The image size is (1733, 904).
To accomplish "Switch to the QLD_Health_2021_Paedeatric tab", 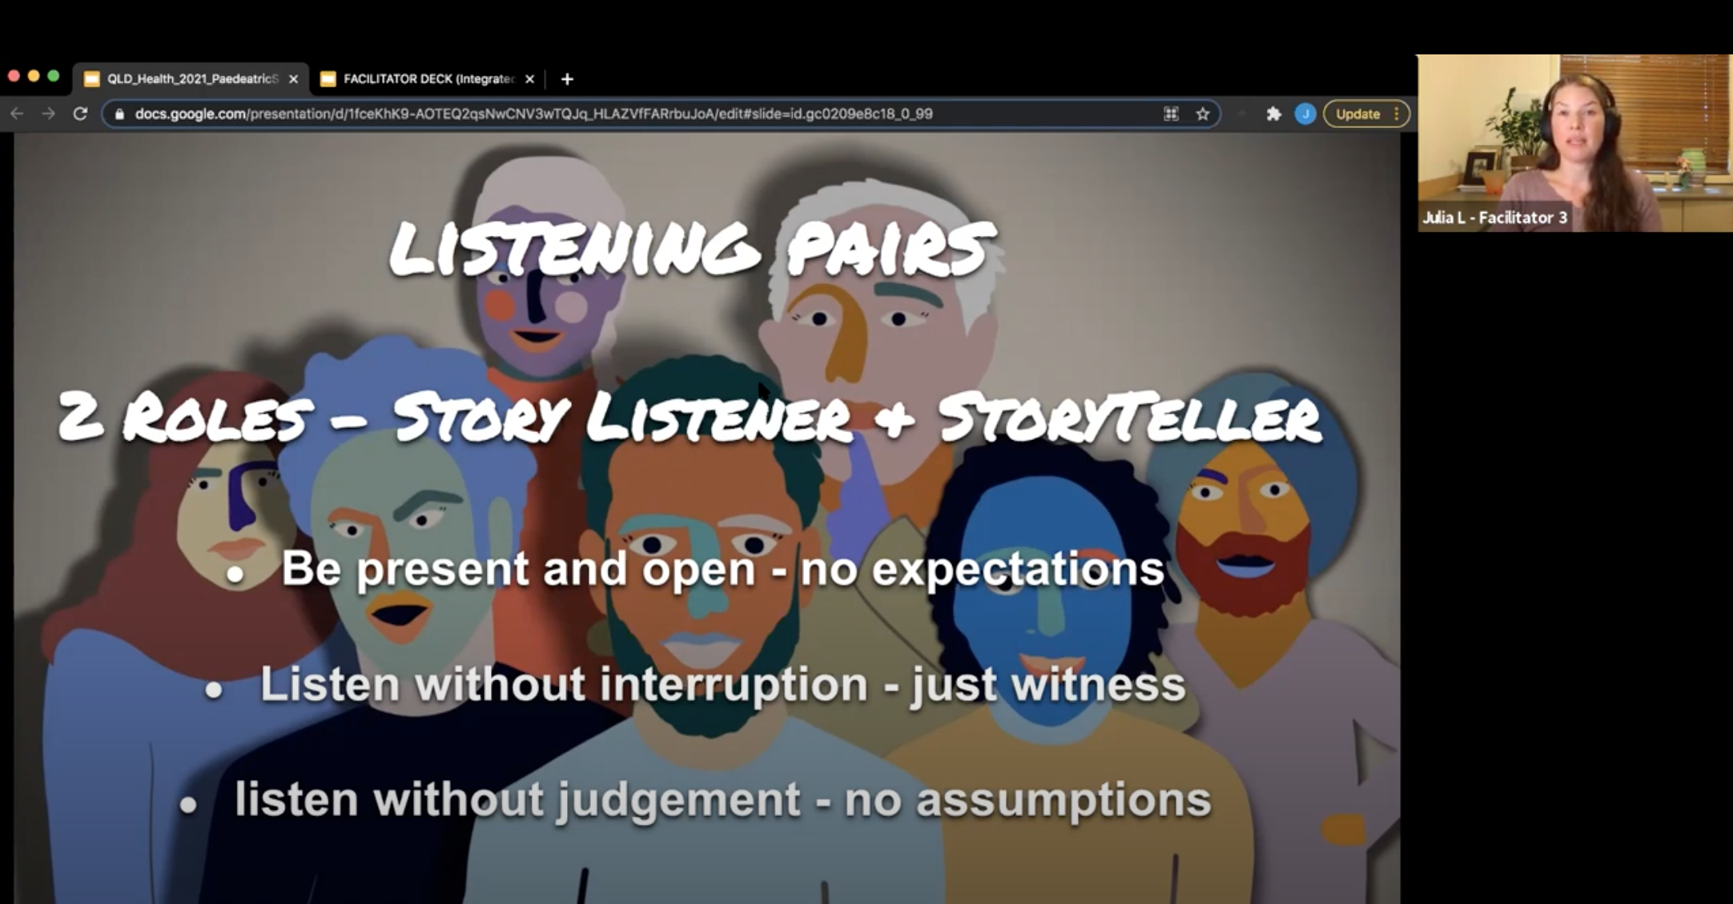I will (x=192, y=79).
